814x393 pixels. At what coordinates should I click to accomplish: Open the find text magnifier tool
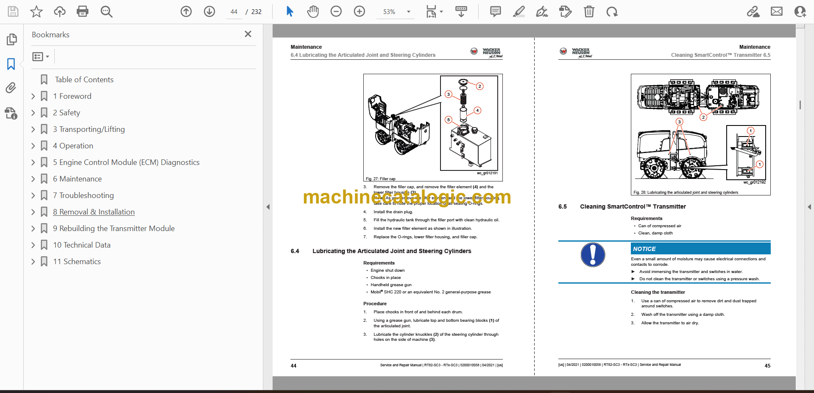[x=106, y=11]
